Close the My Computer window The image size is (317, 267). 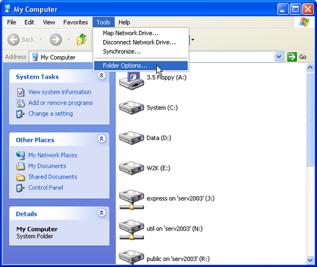coord(308,9)
